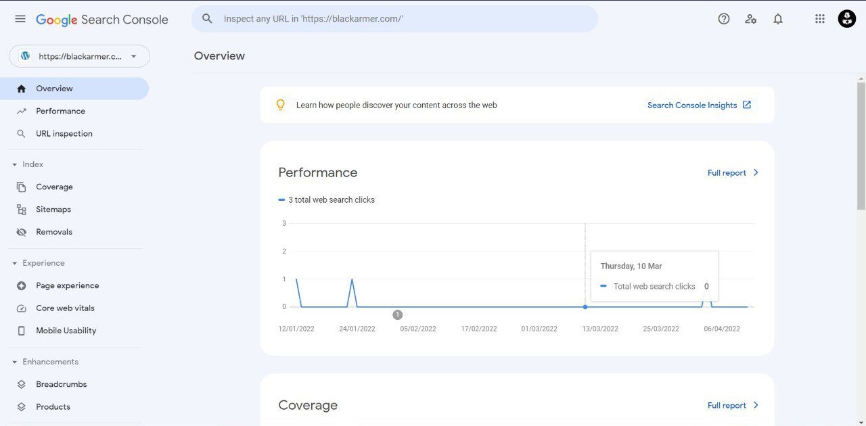Click the annotation marker labelled 1 on chart

[x=398, y=314]
